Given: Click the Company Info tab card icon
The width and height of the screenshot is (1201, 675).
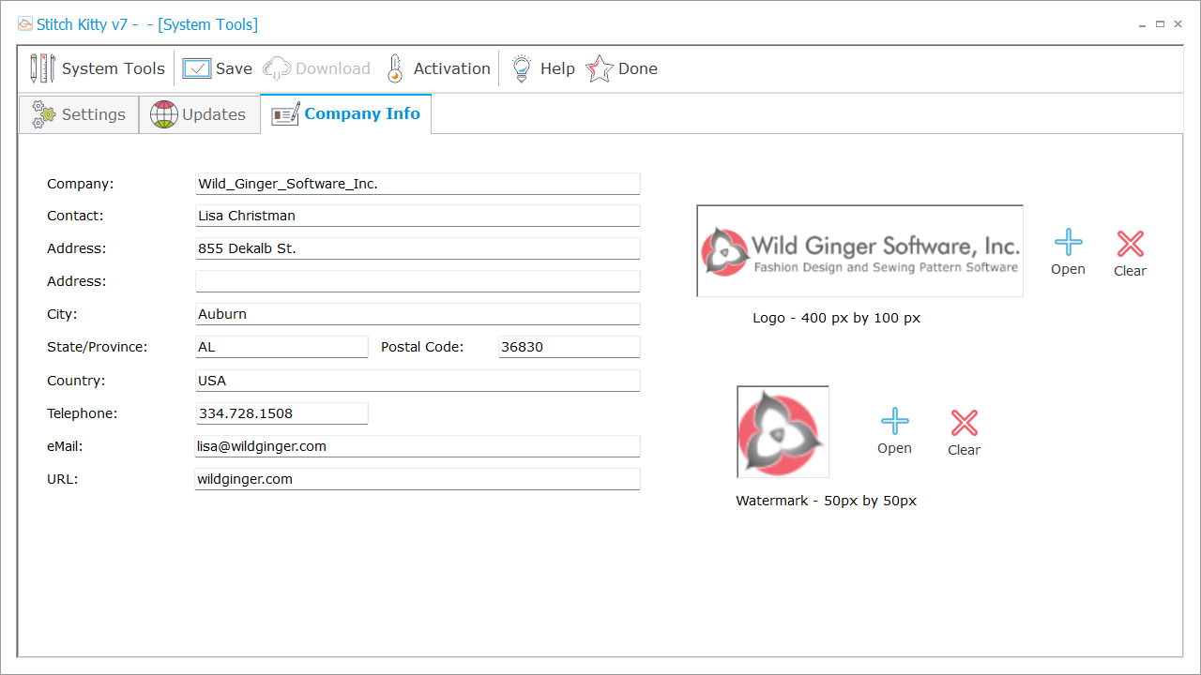Looking at the screenshot, I should (x=285, y=115).
